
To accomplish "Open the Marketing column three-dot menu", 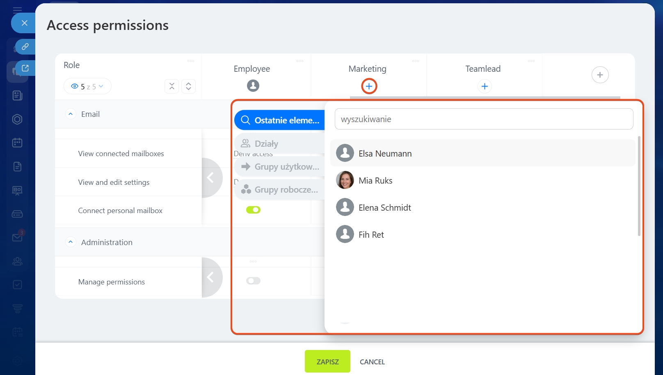I will tap(416, 61).
